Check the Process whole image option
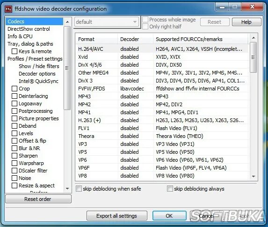Screen dimensions: 268x227 pos(145,20)
